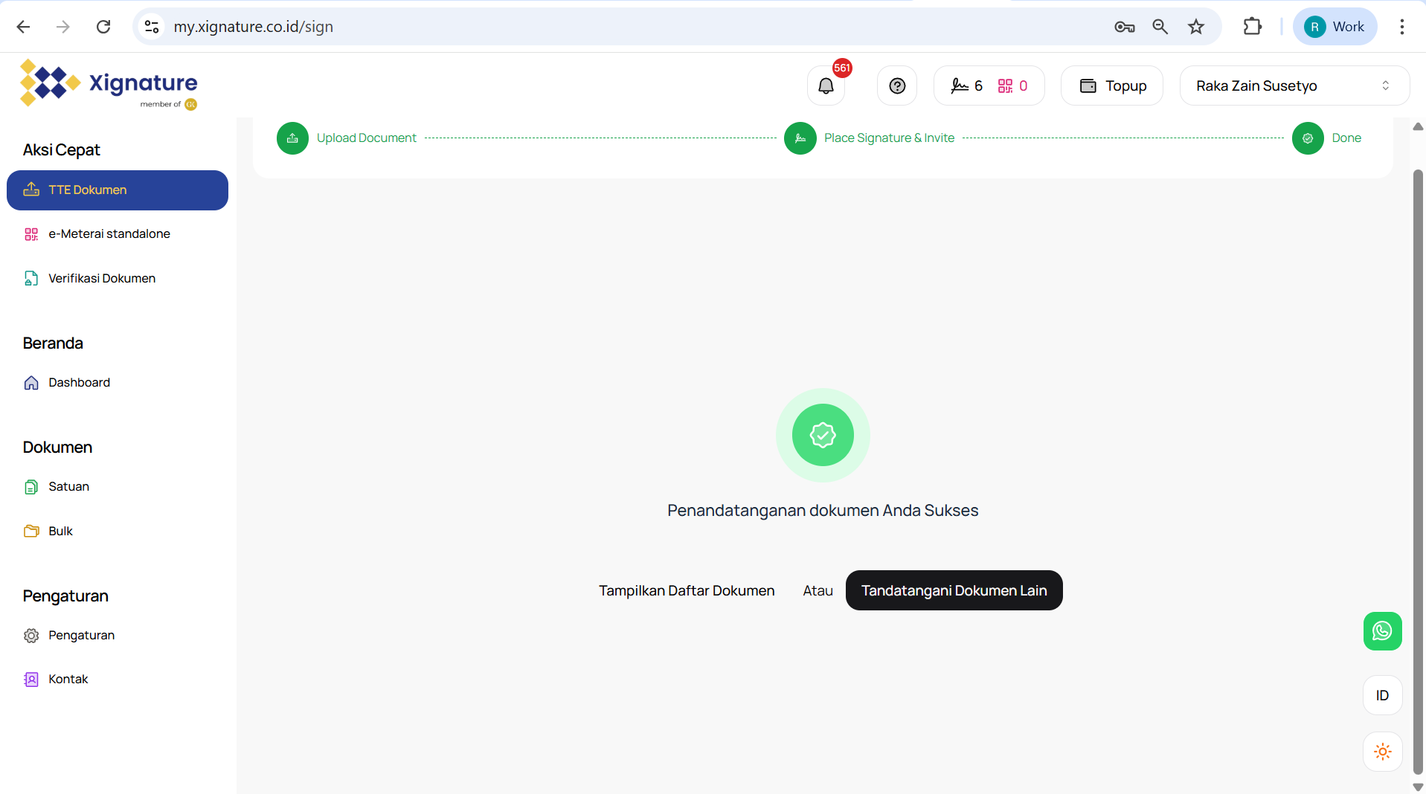The width and height of the screenshot is (1426, 794).
Task: Click the signature quota icon
Action: [x=960, y=86]
